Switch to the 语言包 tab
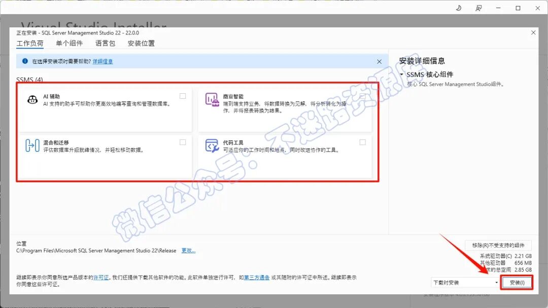548x308 pixels. (x=105, y=43)
